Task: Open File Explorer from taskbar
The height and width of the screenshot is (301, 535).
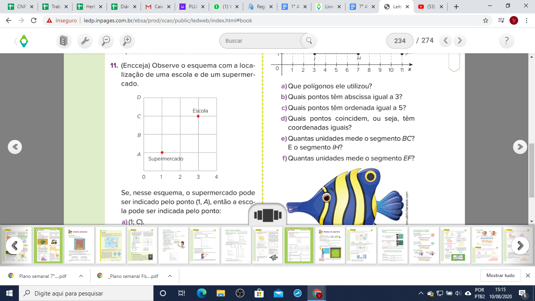Action: click(x=221, y=293)
